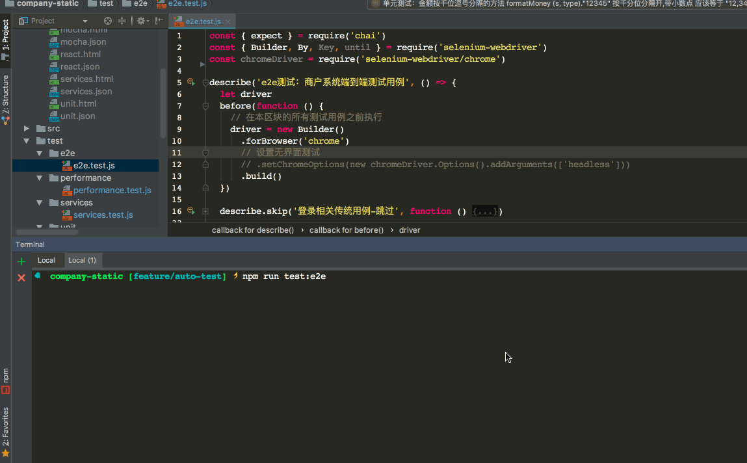Click the folded {...} code placeholder

point(484,211)
